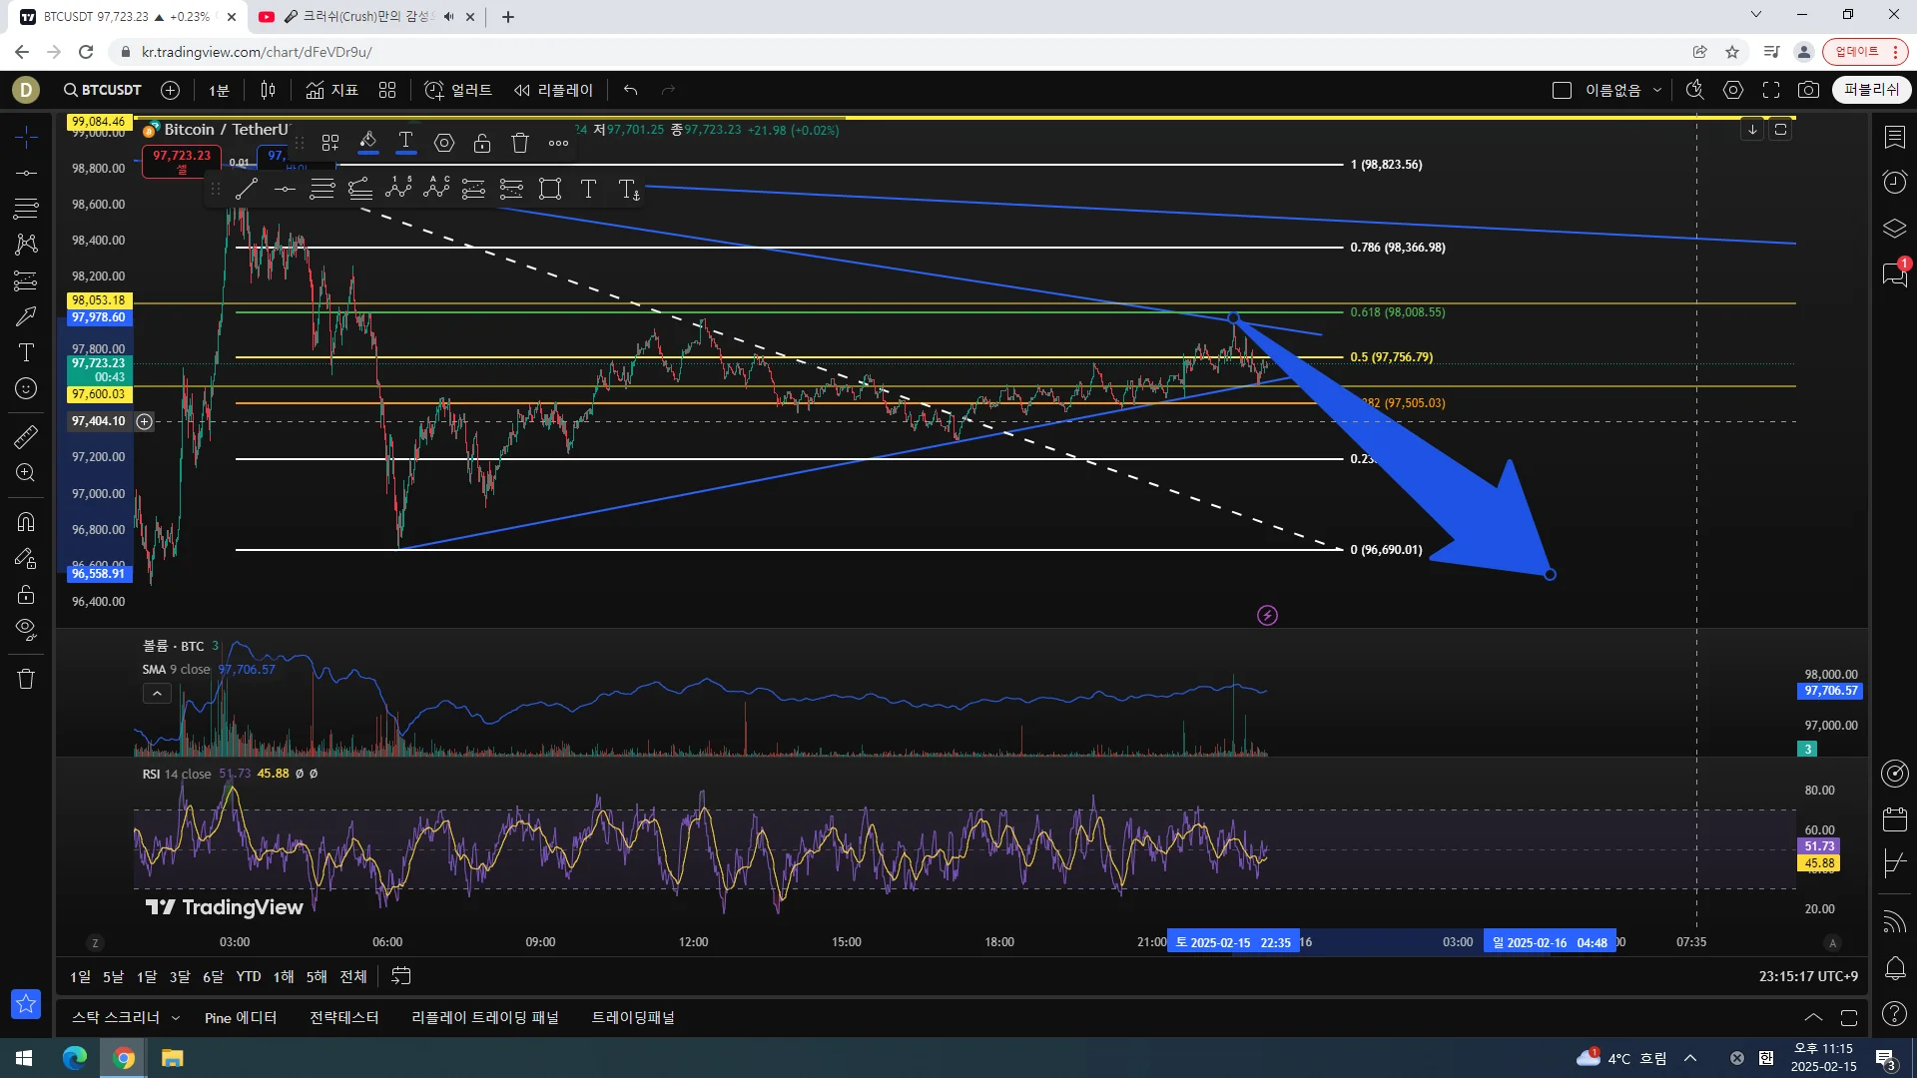Open the ruler measure tool in sidebar

[26, 436]
